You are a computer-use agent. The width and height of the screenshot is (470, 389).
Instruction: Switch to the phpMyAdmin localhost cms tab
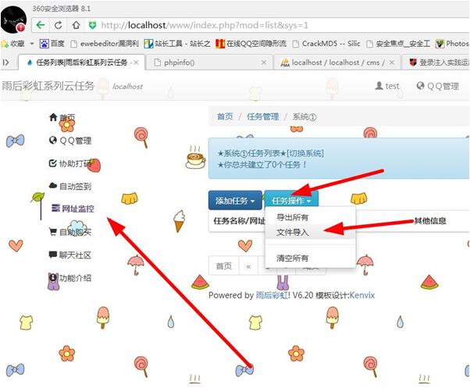[336, 62]
